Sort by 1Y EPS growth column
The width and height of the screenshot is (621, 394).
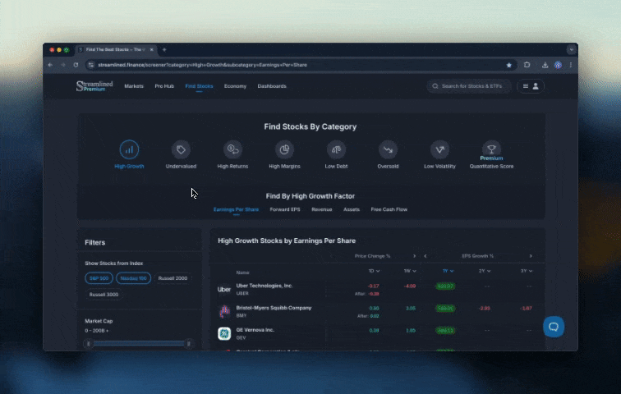tap(448, 271)
